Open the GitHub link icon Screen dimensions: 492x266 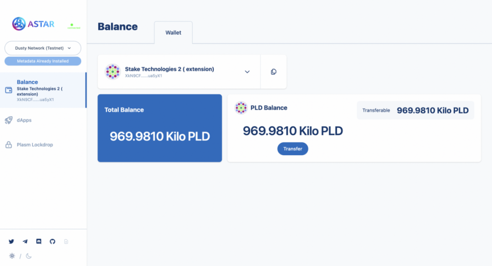pyautogui.click(x=52, y=241)
